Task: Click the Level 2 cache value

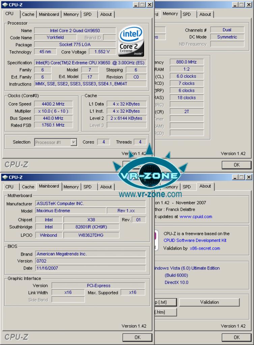Action: 126,118
